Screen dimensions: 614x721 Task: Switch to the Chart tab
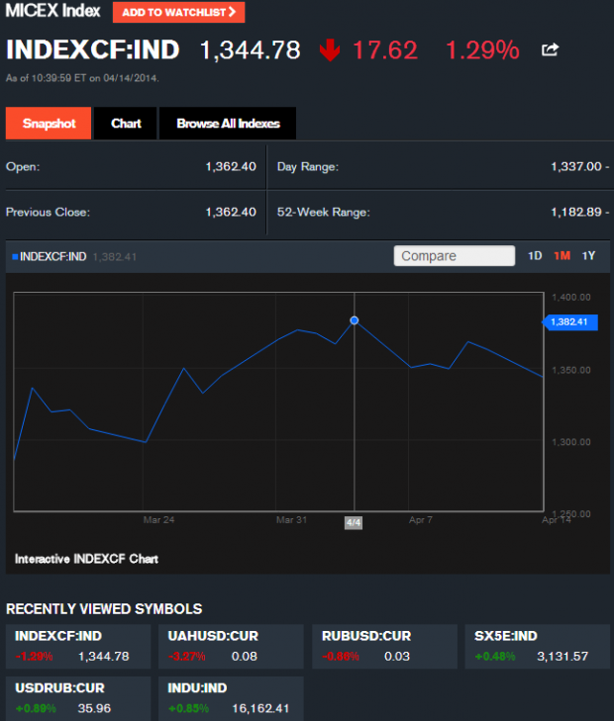tap(126, 124)
